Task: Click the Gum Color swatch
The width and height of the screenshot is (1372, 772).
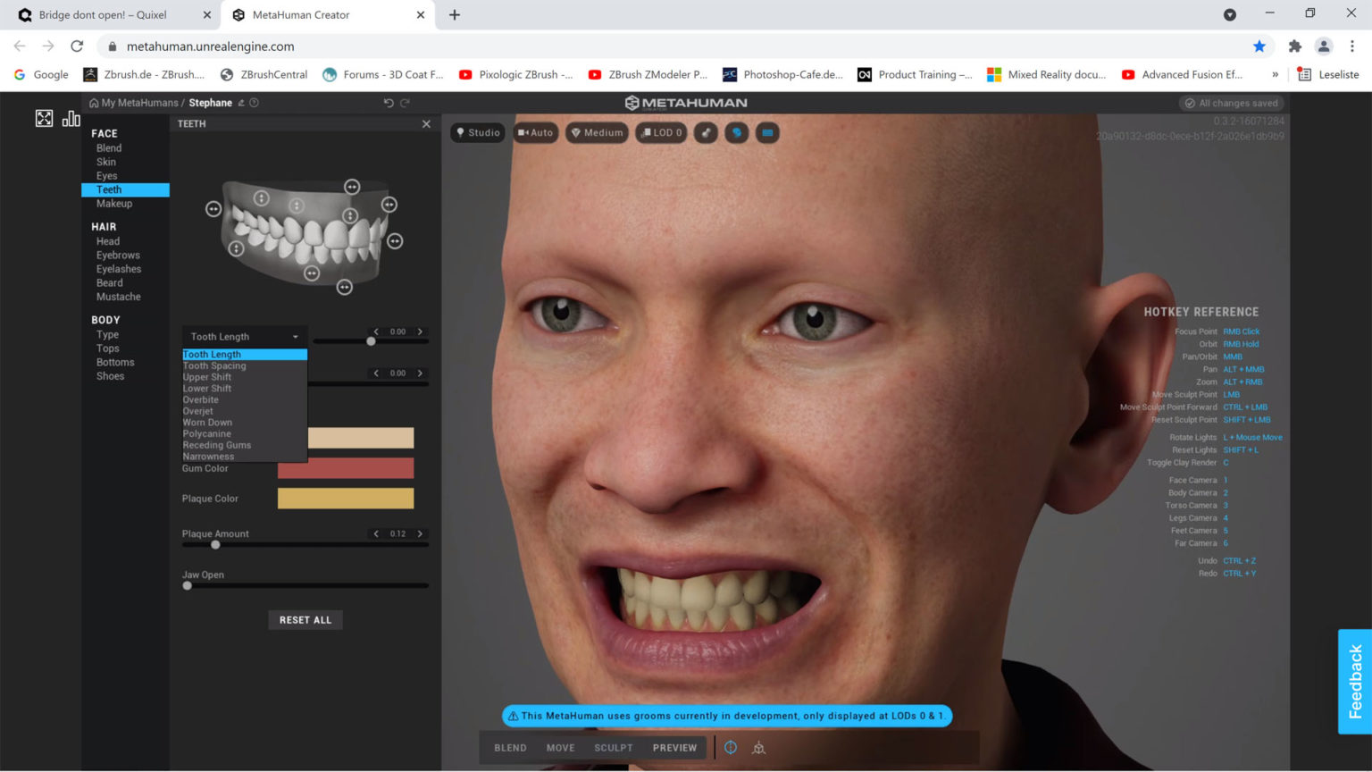Action: [x=346, y=467]
